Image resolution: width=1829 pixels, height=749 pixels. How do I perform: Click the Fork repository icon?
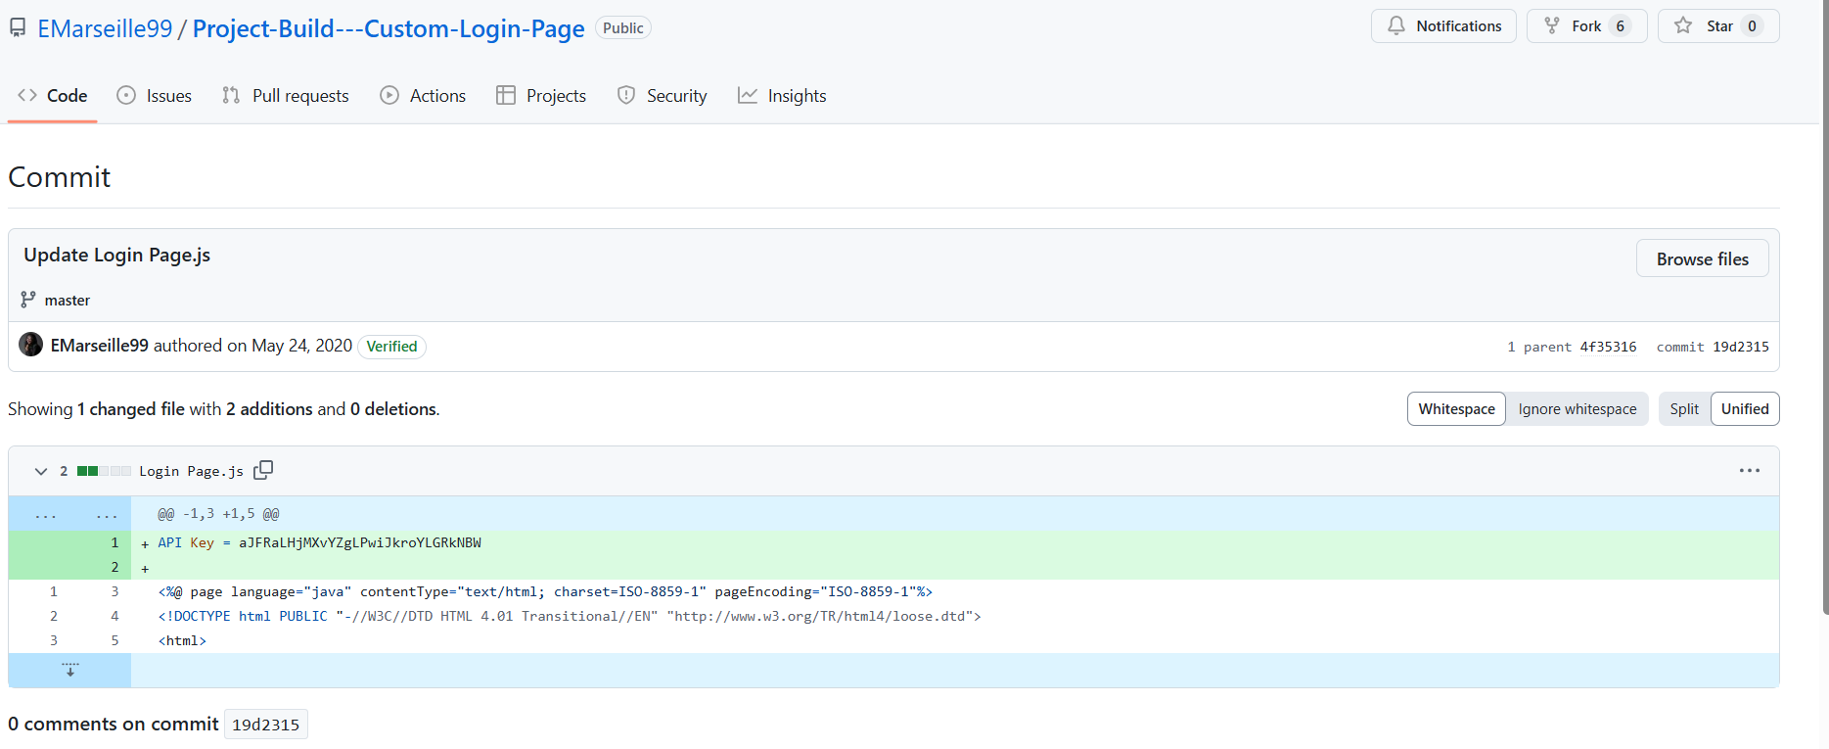click(x=1552, y=25)
